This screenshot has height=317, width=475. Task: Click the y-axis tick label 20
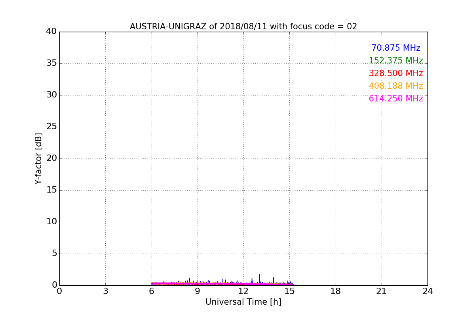[x=51, y=158]
